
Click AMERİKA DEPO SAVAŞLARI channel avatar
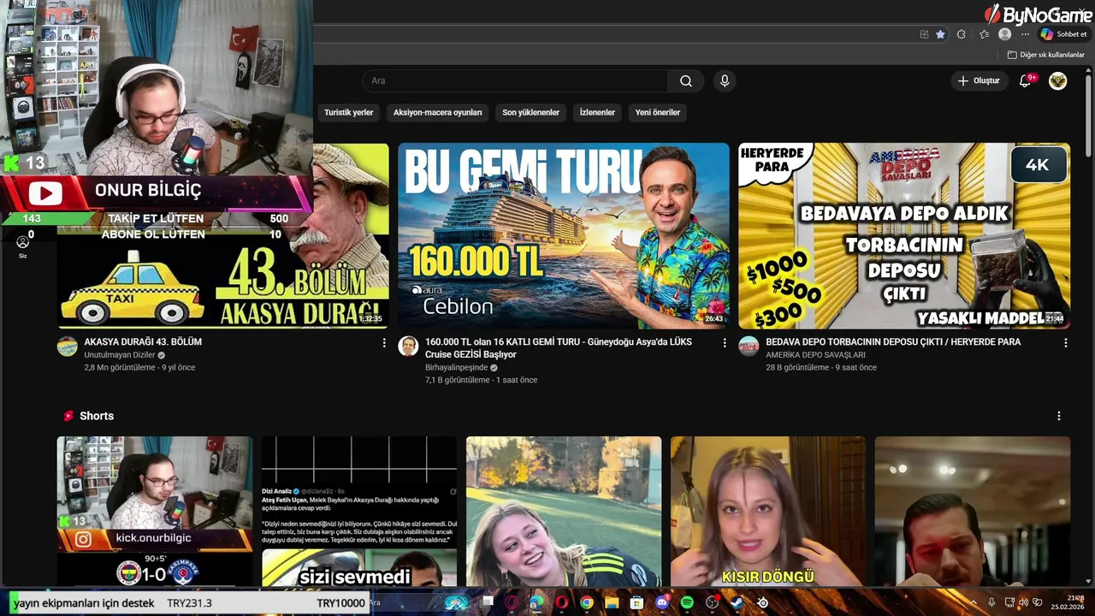pos(749,346)
